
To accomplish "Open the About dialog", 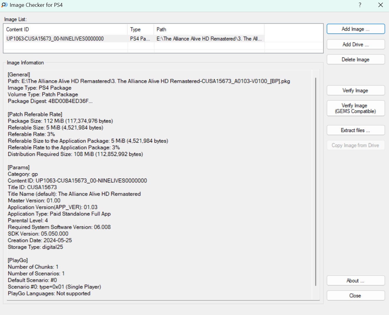I will coord(355,281).
